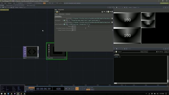169x95 pixels.
Task: Browse for Asset Path with plus button
Action: [112, 18]
